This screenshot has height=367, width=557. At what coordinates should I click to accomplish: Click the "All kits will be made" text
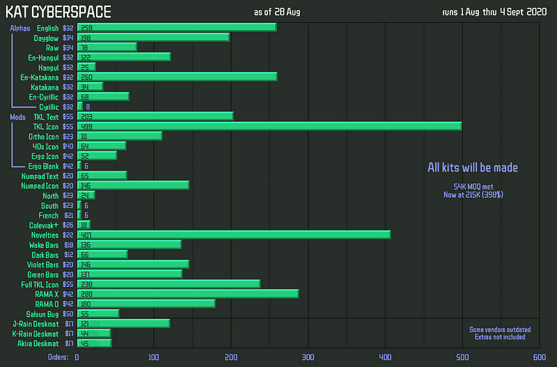[472, 168]
